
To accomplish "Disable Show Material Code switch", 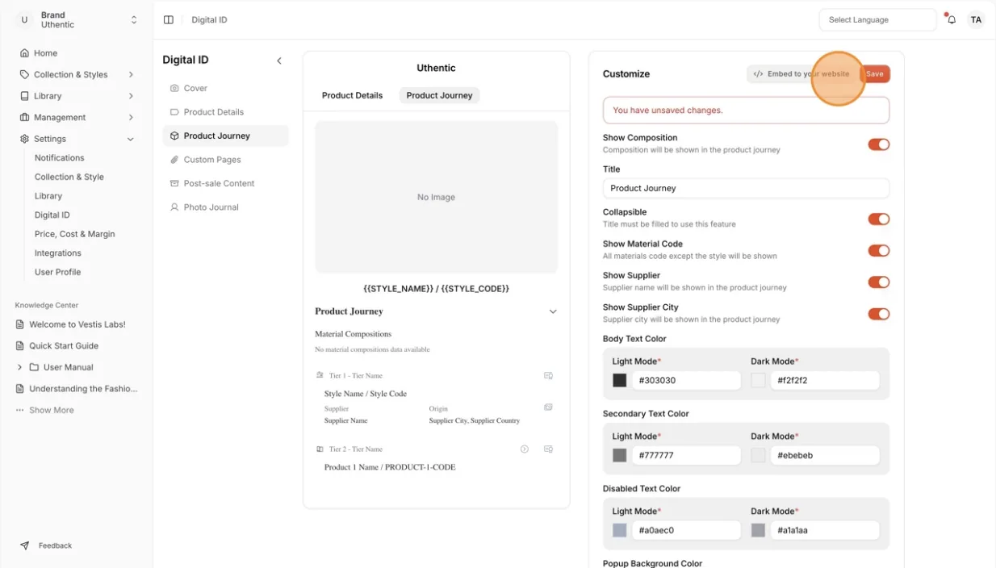I will [879, 251].
